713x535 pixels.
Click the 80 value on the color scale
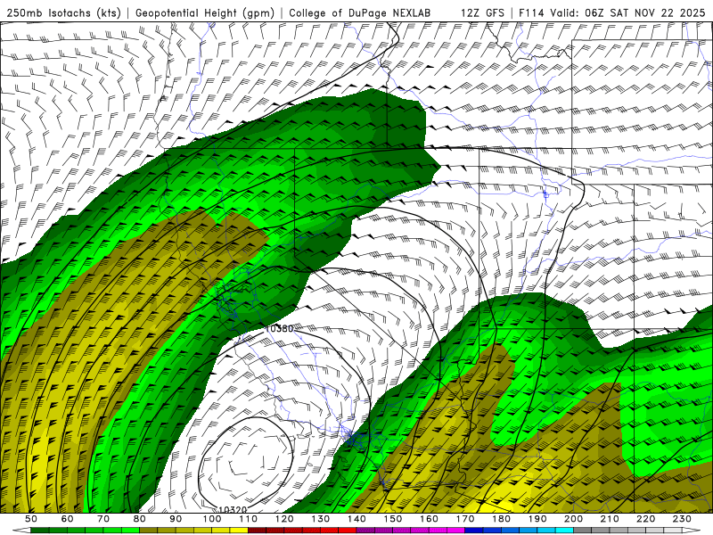[139, 519]
